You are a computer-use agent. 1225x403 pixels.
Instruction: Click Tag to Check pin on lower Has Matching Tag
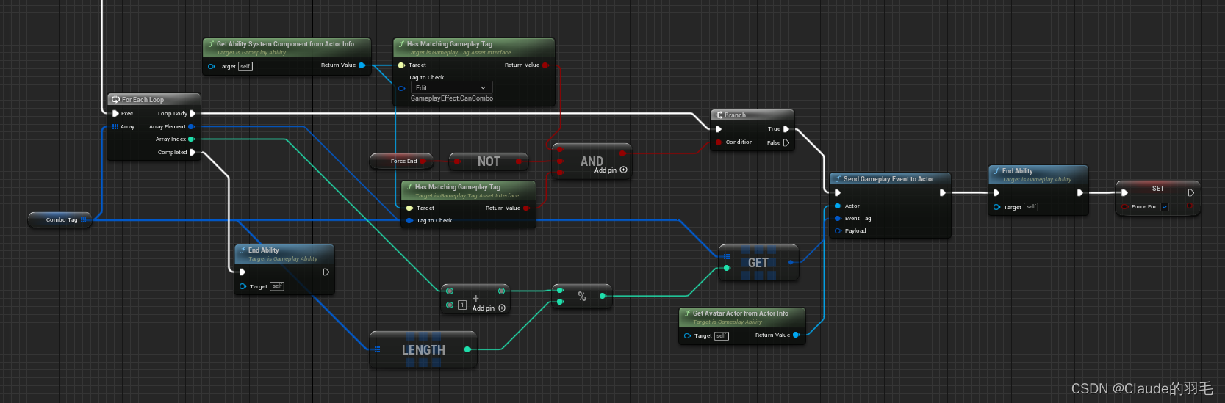pos(409,221)
